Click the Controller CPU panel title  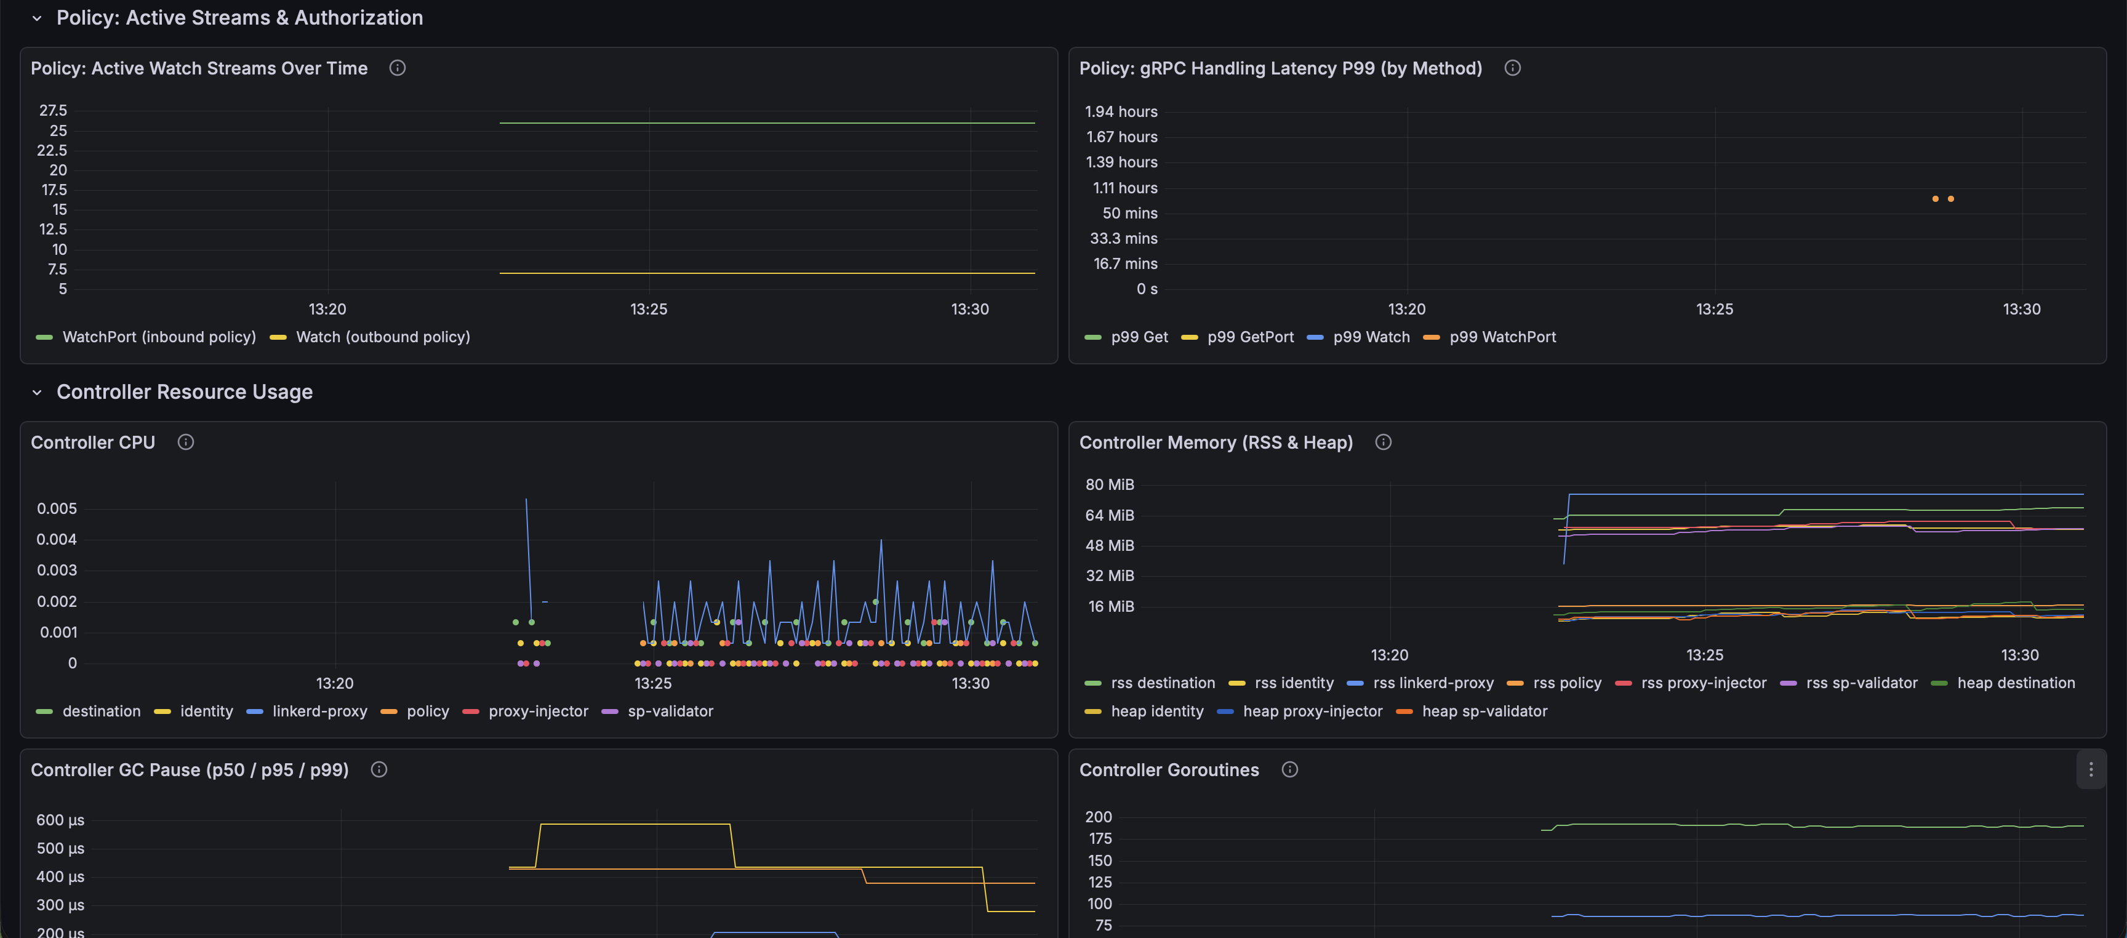point(92,443)
